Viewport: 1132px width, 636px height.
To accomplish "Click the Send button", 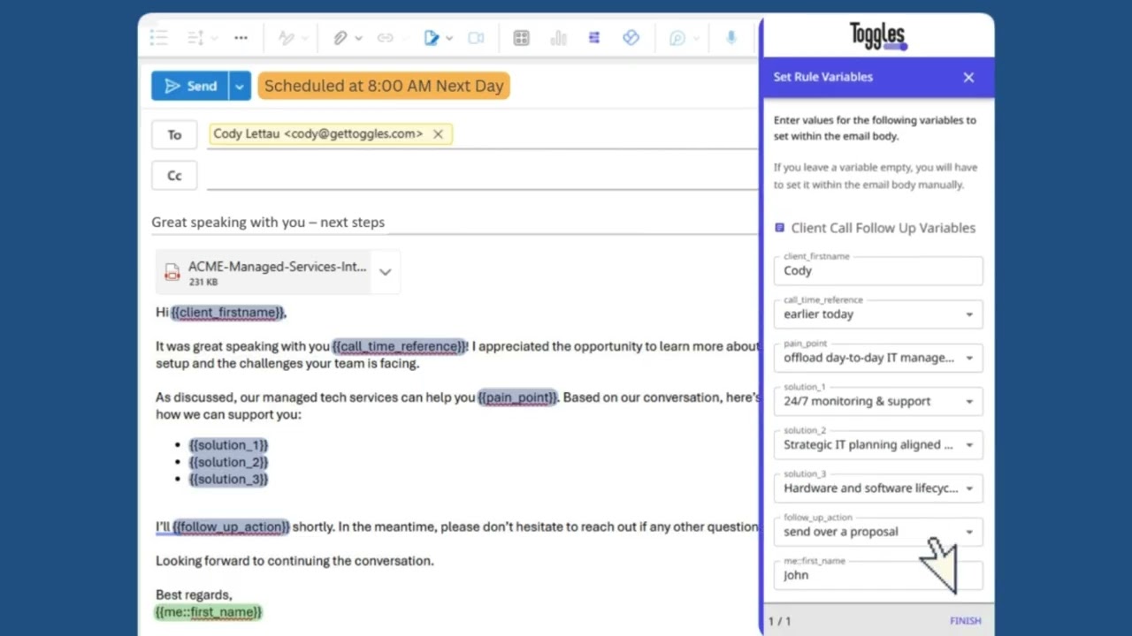I will [190, 87].
